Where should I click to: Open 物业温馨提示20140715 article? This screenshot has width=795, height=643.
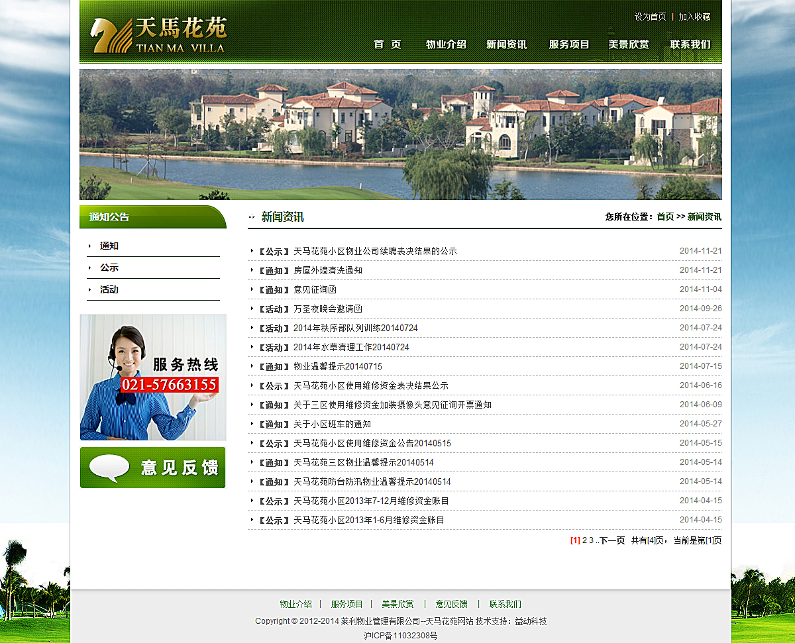click(x=338, y=367)
